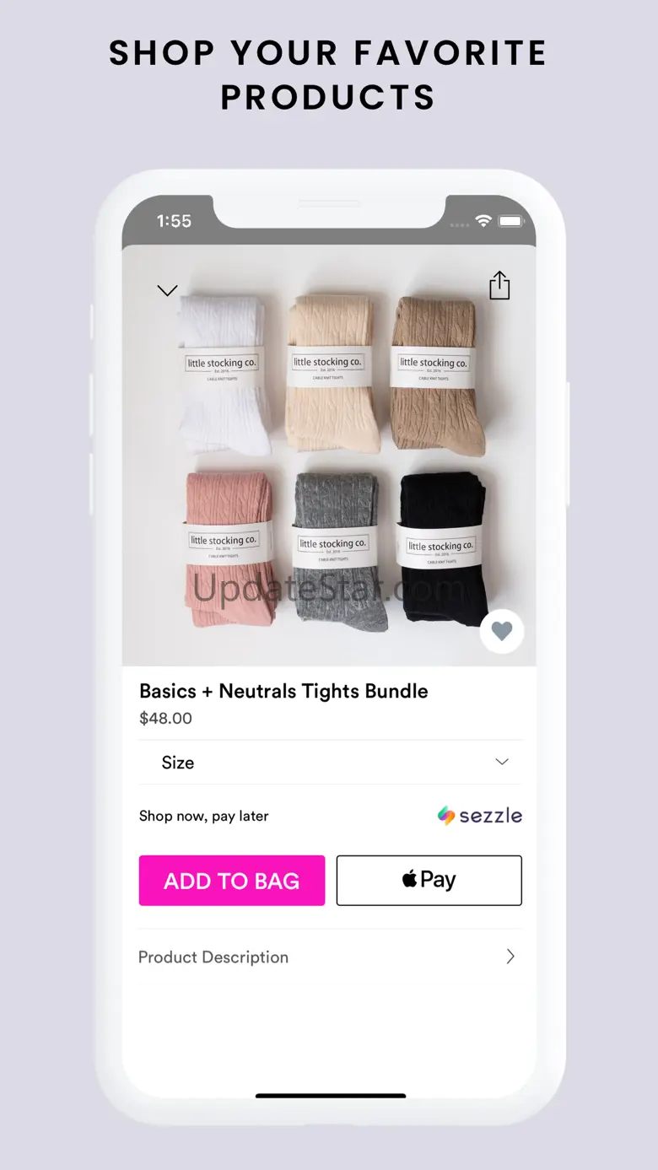Open the Size dropdown
The image size is (658, 1170).
click(331, 763)
